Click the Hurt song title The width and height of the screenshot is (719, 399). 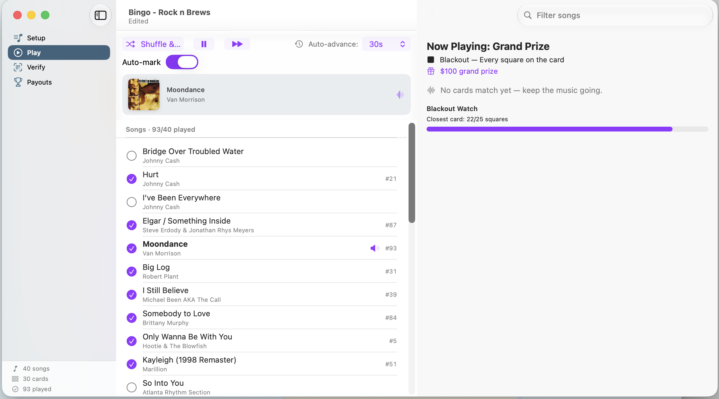150,175
